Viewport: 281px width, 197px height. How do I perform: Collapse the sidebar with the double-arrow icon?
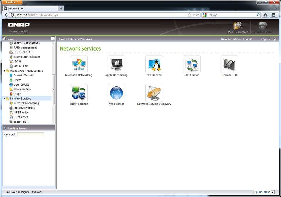click(53, 39)
